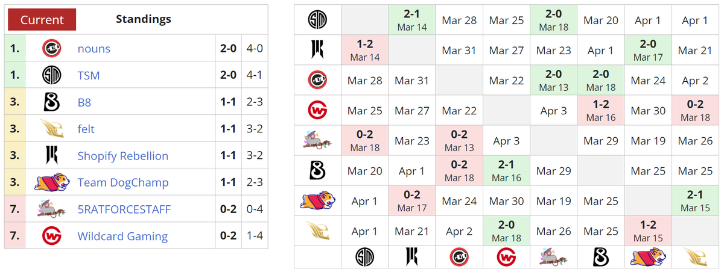This screenshot has width=724, height=272.
Task: Click 5RATFORCESTAFF rat logo in standings
Action: (51, 209)
